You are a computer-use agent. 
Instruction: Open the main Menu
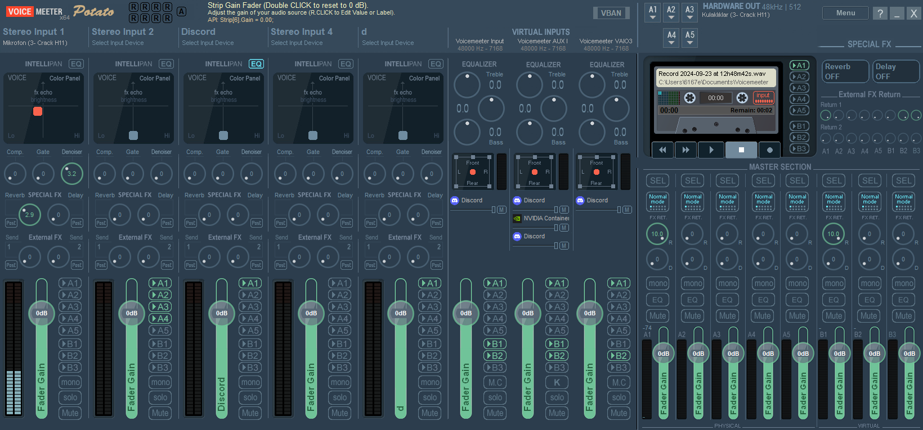[845, 13]
